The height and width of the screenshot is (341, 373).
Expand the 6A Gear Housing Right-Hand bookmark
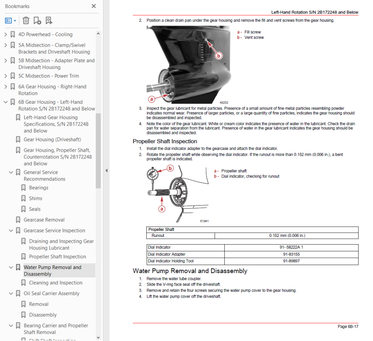[x=5, y=87]
